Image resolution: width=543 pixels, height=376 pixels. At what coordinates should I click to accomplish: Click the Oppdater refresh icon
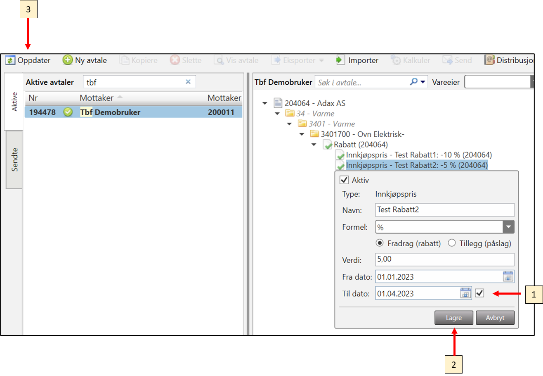(x=10, y=60)
